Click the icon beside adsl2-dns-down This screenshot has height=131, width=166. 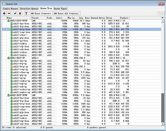pos(12,98)
